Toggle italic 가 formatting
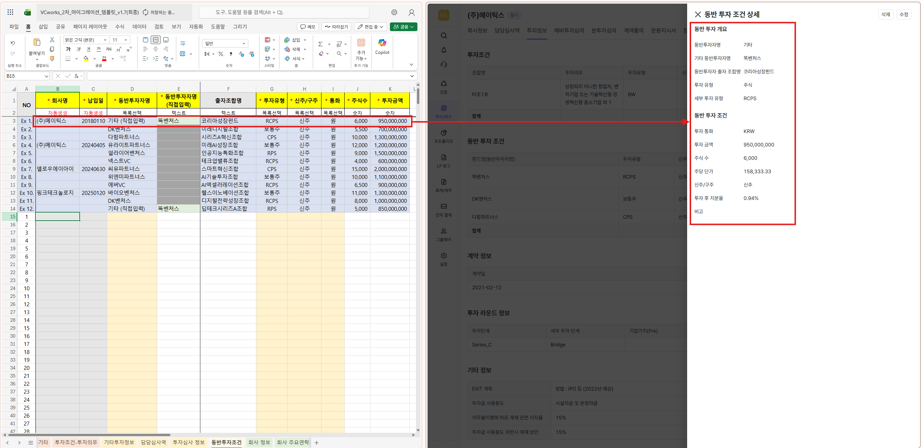This screenshot has height=448, width=921. point(79,49)
